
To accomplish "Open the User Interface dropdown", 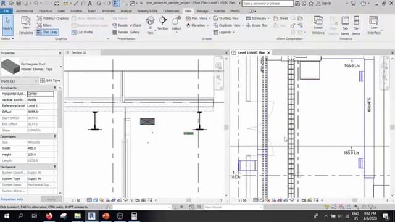I will 374,25.
